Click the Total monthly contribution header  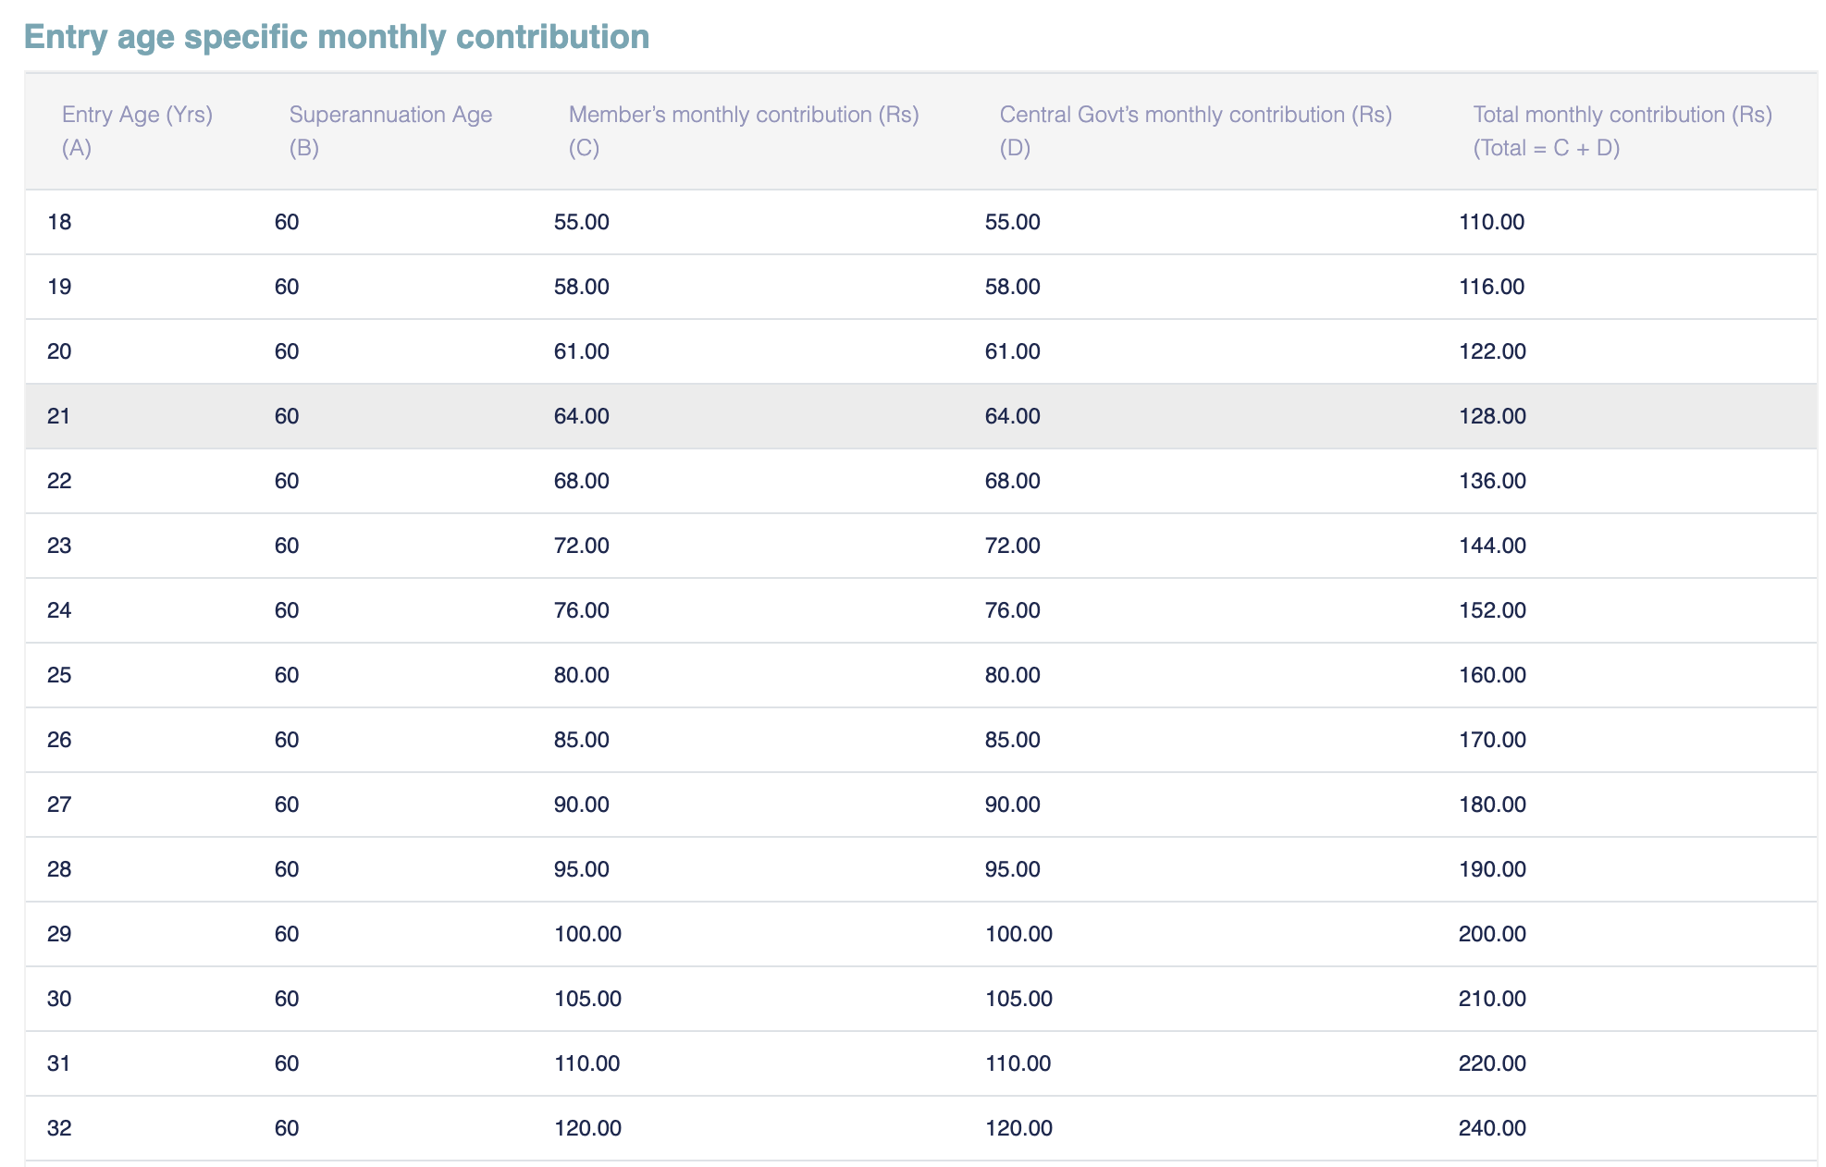pyautogui.click(x=1622, y=130)
